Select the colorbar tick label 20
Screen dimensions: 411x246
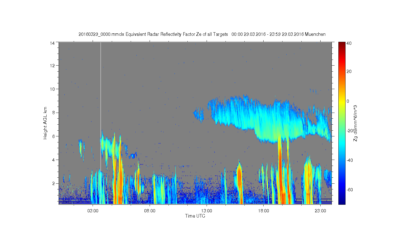(349, 72)
